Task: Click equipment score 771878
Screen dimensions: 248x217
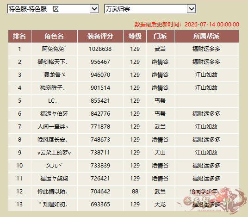Action: click(100, 127)
